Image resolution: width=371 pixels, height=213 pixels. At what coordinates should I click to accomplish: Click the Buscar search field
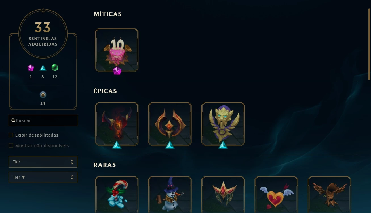click(x=43, y=120)
